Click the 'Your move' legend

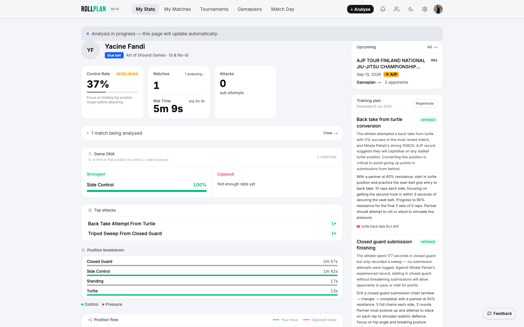click(x=285, y=320)
